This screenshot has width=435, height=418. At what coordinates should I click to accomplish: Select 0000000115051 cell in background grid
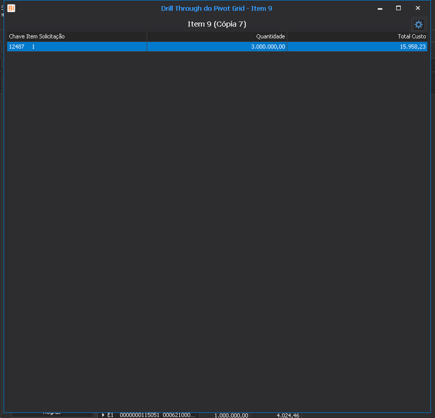[x=139, y=415]
